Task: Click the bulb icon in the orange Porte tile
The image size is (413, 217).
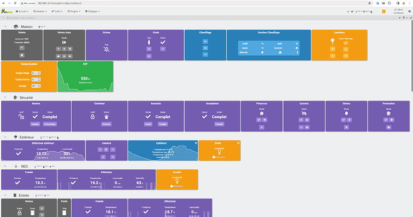Action: (x=219, y=152)
